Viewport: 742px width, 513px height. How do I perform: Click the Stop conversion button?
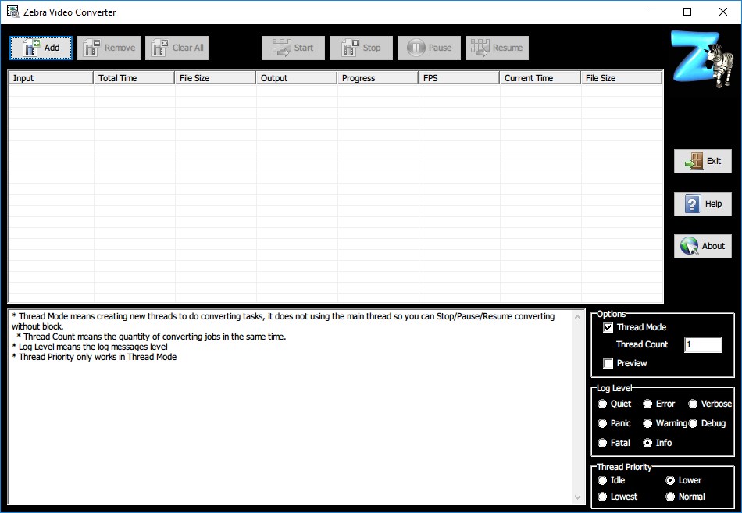click(x=361, y=48)
